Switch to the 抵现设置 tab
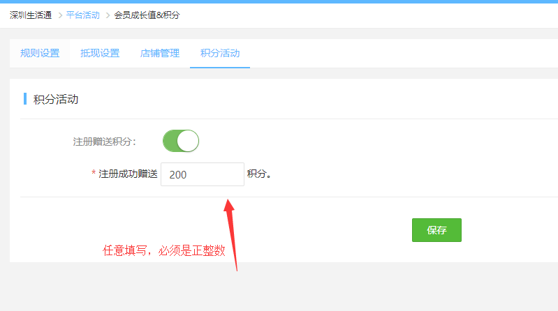The image size is (558, 311). pyautogui.click(x=100, y=53)
